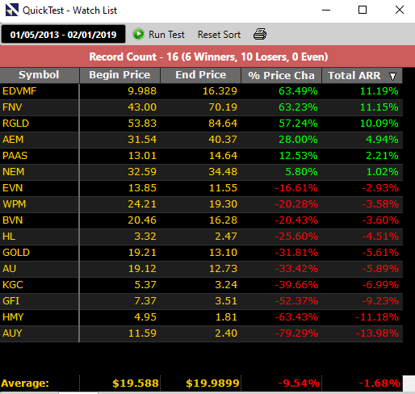This screenshot has height=394, width=415.
Task: Click the average -9.54% price change
Action: pos(299,384)
